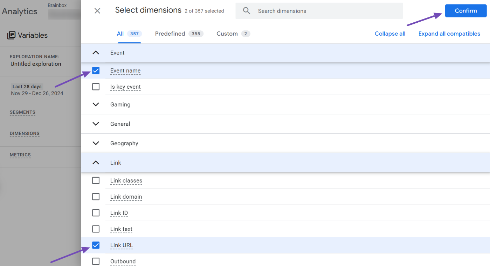The height and width of the screenshot is (266, 490).
Task: Uncheck the Event name checkbox
Action: coord(96,71)
